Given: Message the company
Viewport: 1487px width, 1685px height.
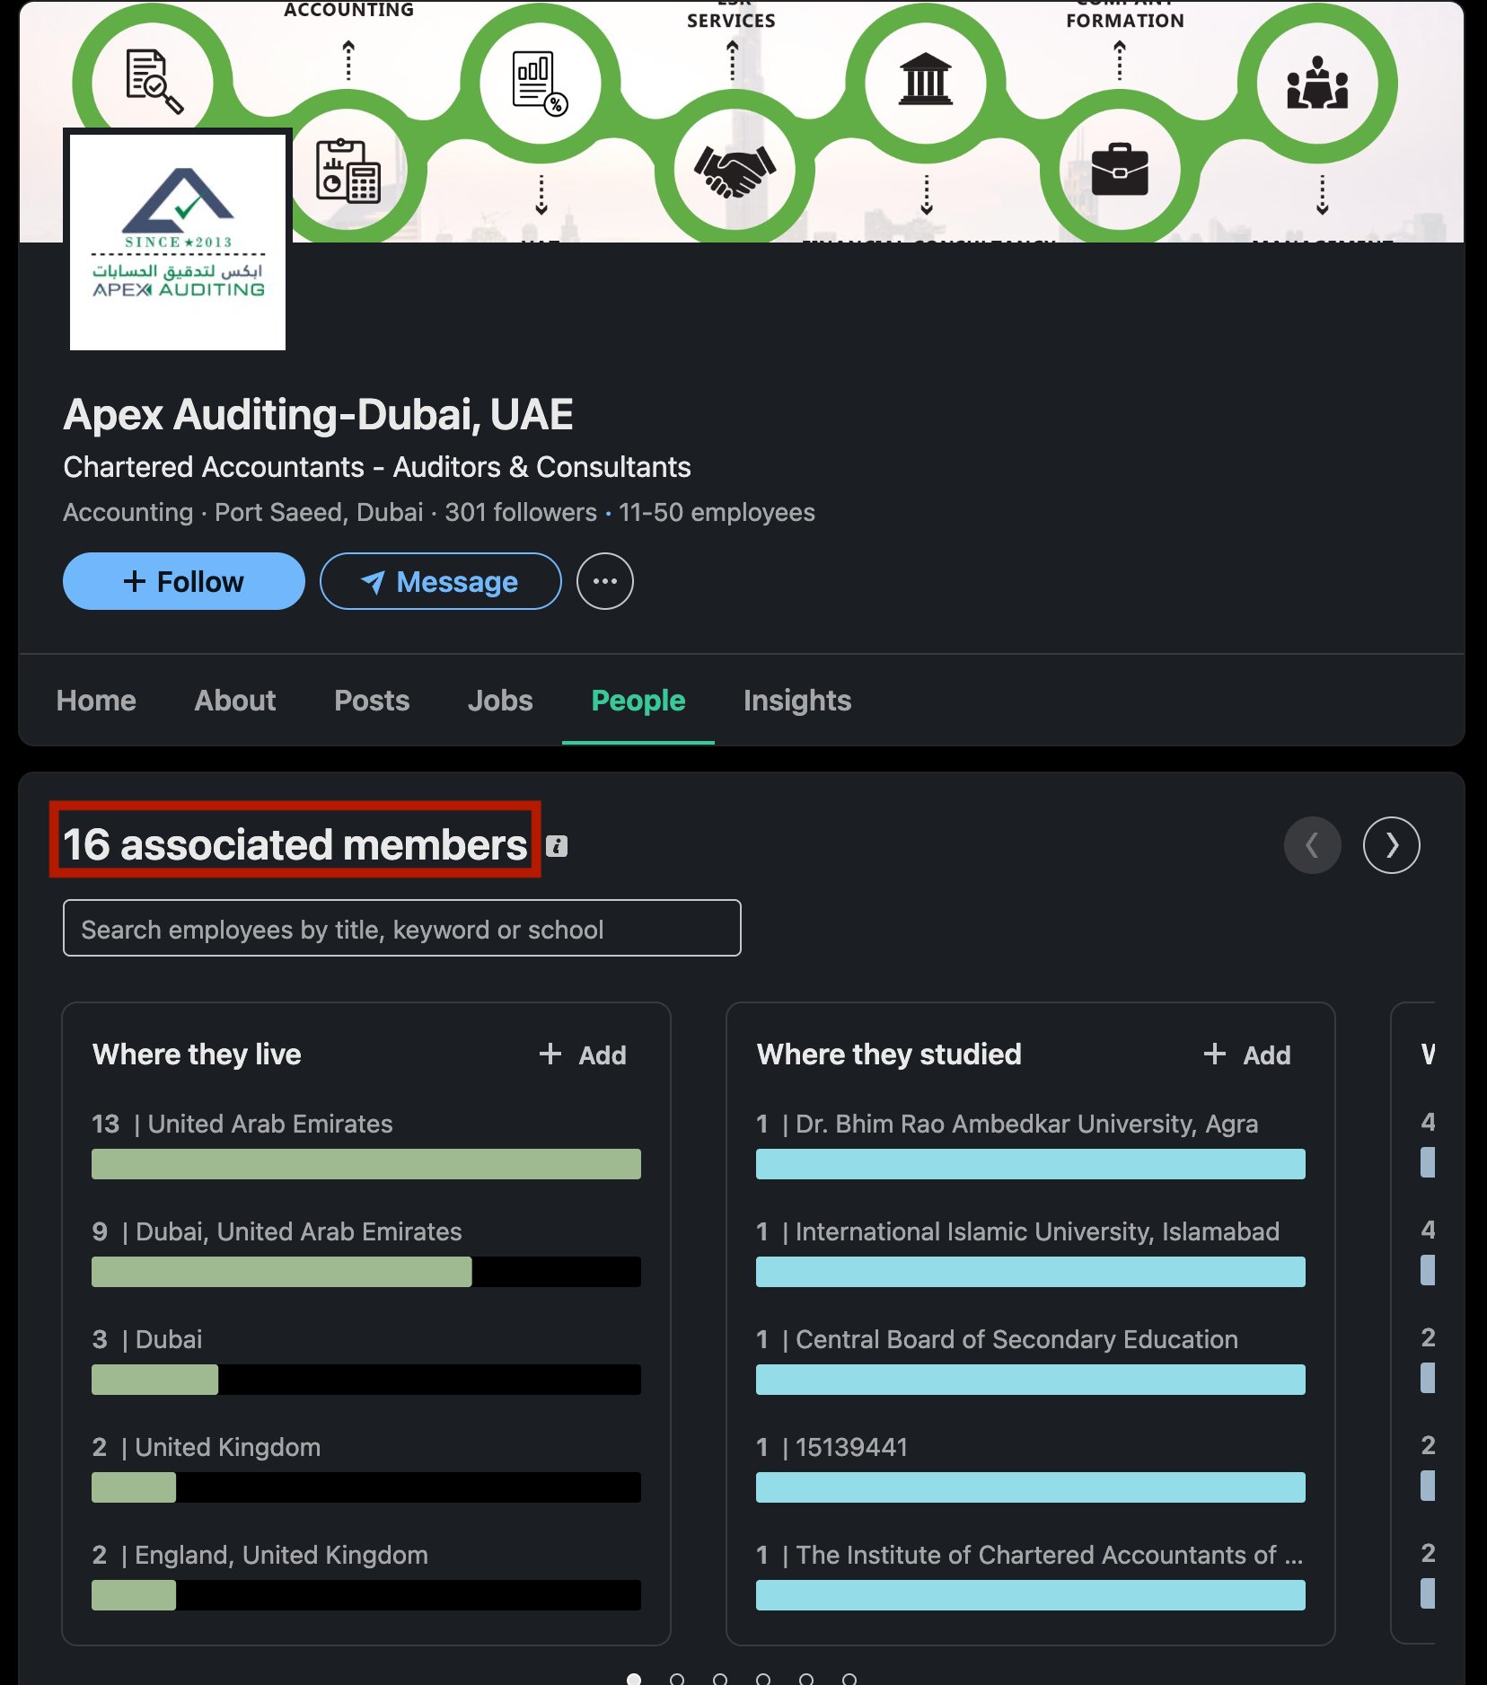Looking at the screenshot, I should point(439,581).
